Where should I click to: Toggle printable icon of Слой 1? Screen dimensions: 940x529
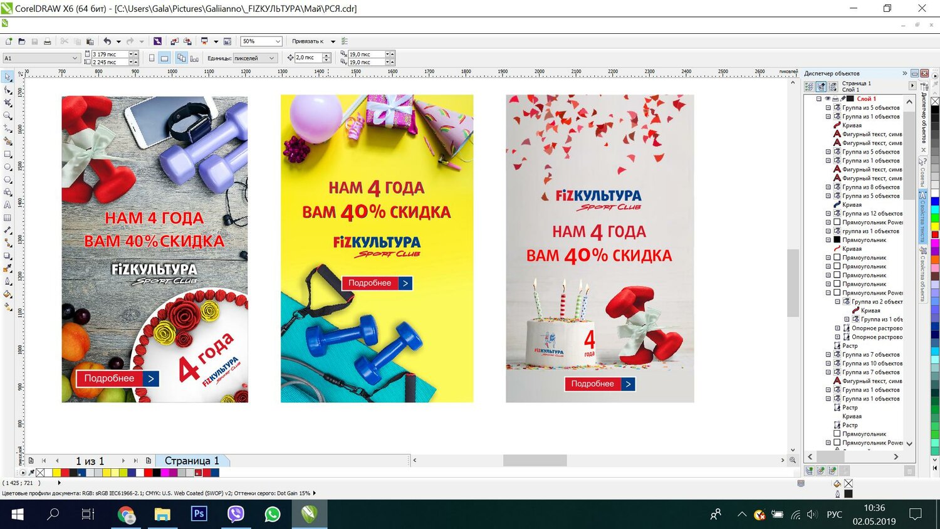(x=835, y=98)
